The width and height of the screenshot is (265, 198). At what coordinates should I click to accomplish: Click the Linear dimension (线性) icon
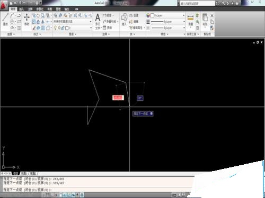(107, 15)
